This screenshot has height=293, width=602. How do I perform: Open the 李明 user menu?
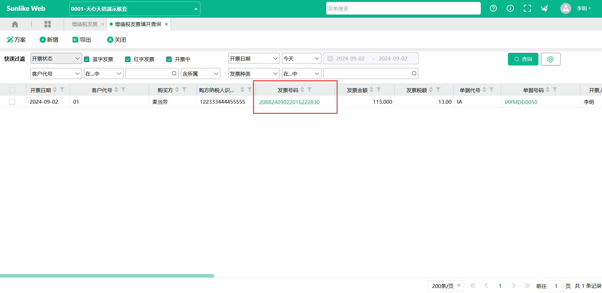[584, 9]
